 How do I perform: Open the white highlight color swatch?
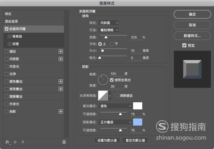click(138, 106)
